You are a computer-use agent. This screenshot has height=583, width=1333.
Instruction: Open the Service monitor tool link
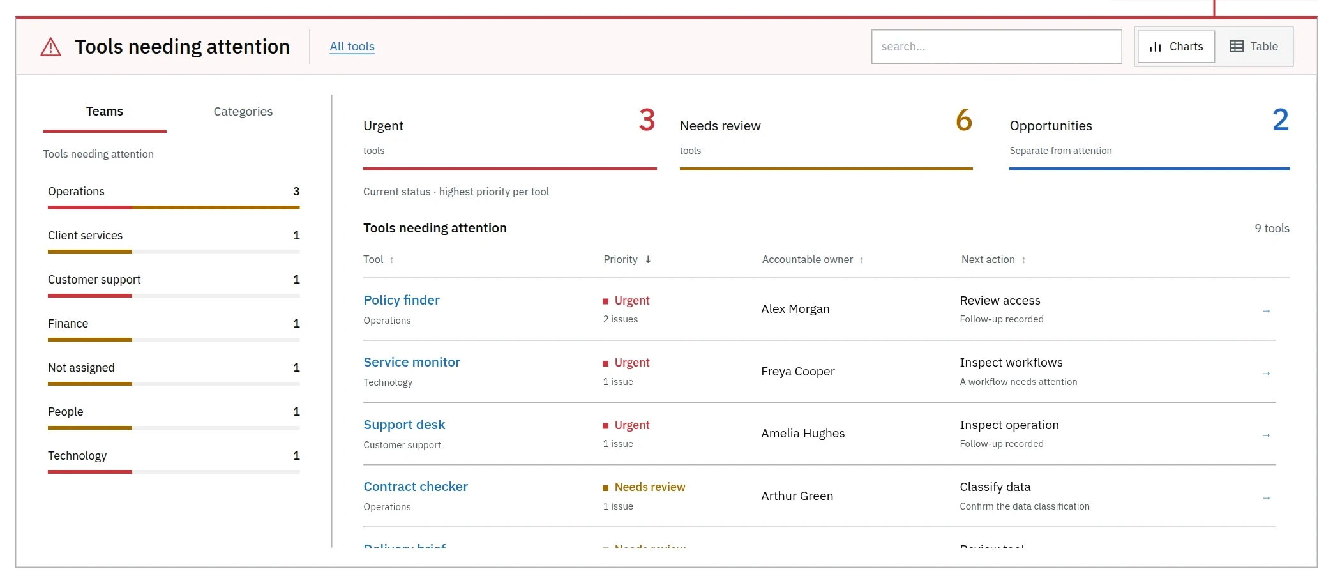click(412, 362)
